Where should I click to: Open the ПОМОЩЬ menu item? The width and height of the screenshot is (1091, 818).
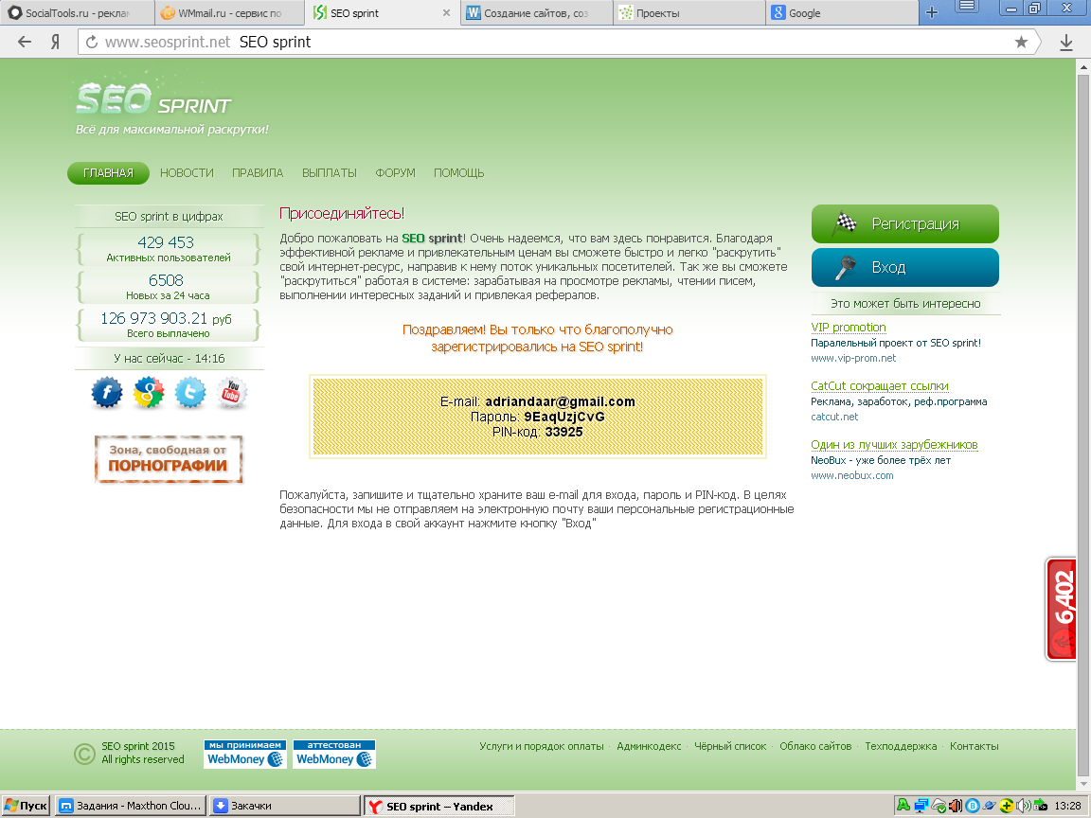pyautogui.click(x=458, y=173)
